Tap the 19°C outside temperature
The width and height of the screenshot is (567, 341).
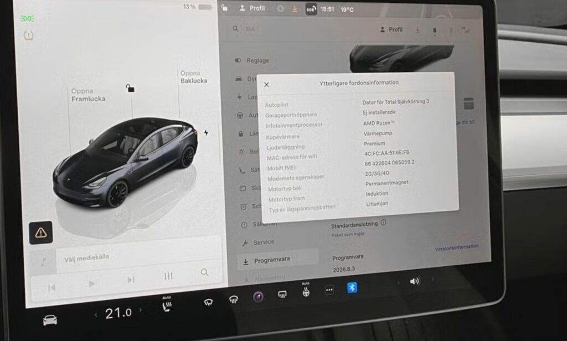347,10
